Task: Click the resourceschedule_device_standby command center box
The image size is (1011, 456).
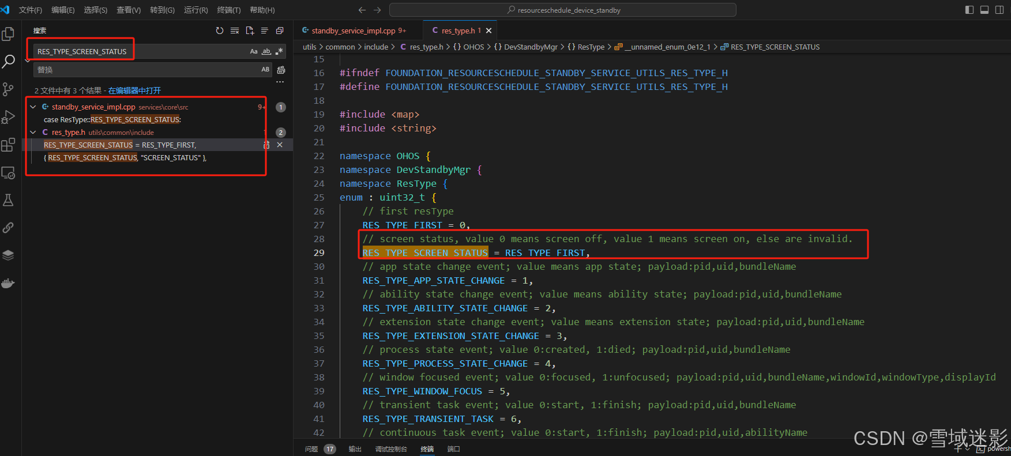Action: [563, 10]
